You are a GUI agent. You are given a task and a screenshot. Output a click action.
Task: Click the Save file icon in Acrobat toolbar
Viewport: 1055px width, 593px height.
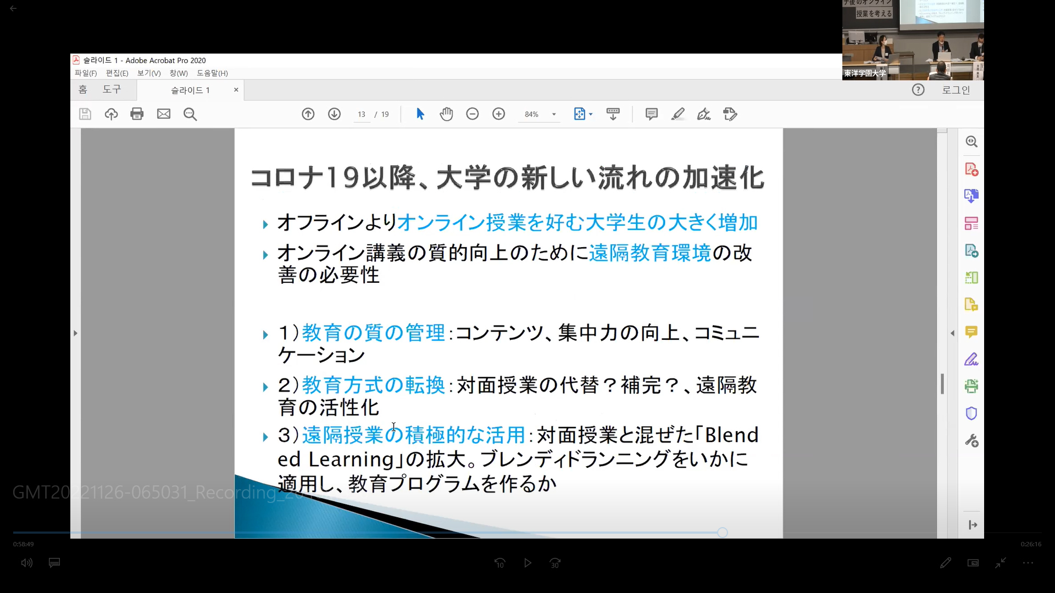[85, 114]
